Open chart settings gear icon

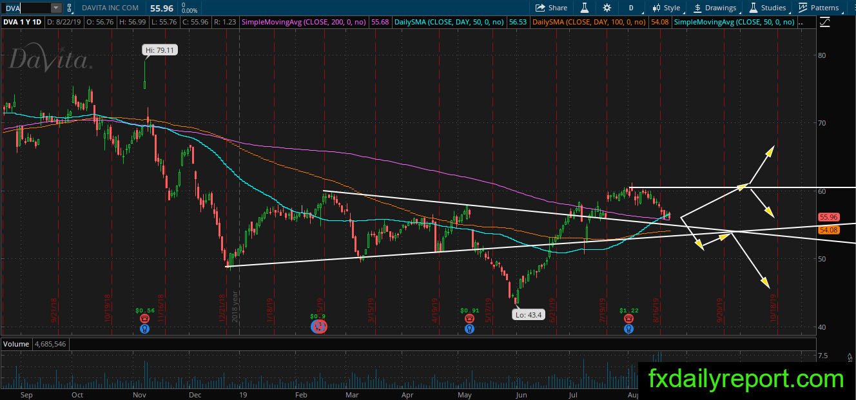point(607,8)
